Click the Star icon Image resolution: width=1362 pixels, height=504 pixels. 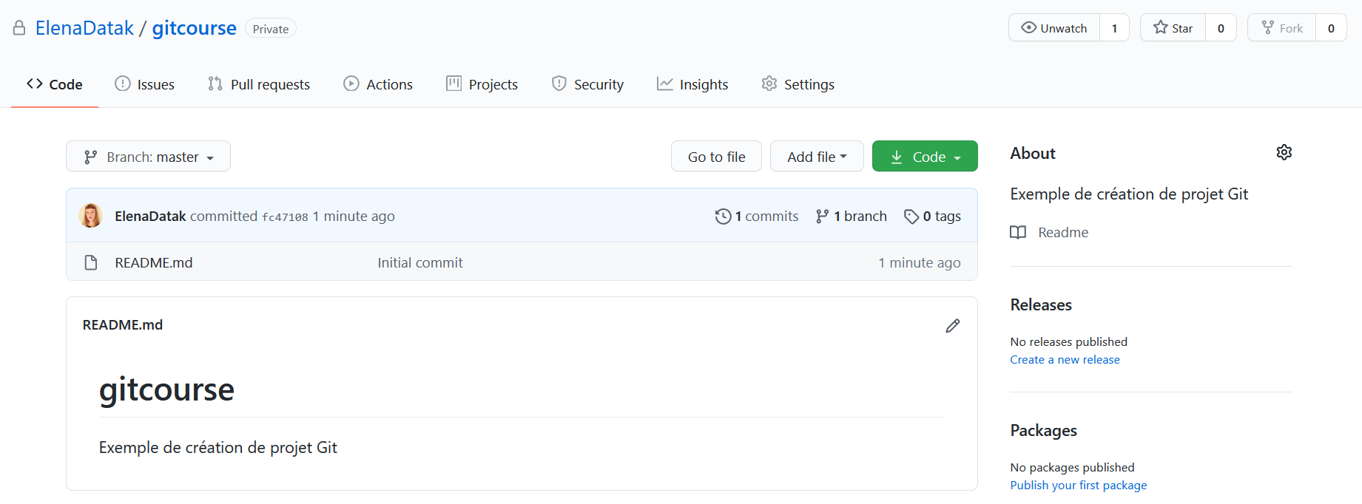(1160, 27)
